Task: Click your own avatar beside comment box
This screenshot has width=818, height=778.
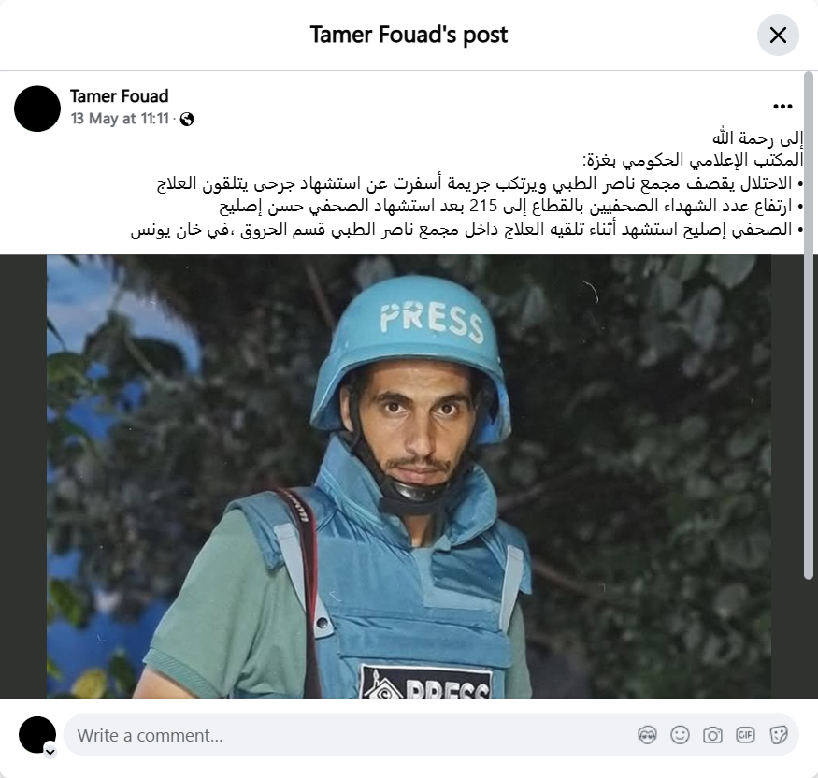Action: point(37,735)
